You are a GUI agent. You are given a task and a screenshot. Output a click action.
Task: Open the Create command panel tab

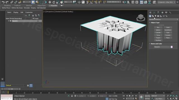(150, 12)
